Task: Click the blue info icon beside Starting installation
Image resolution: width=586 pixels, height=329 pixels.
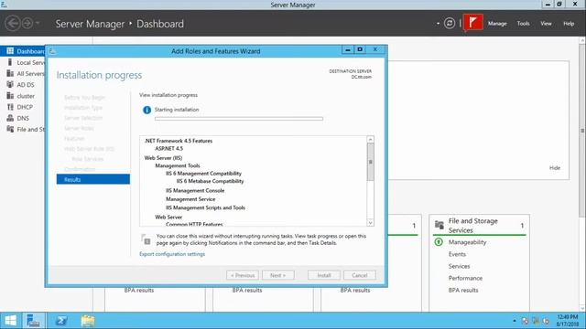Action: point(146,110)
